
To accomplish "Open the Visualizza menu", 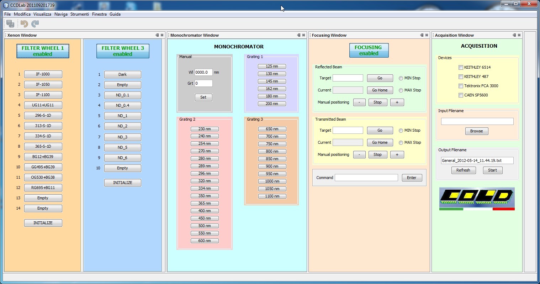I will (x=42, y=14).
